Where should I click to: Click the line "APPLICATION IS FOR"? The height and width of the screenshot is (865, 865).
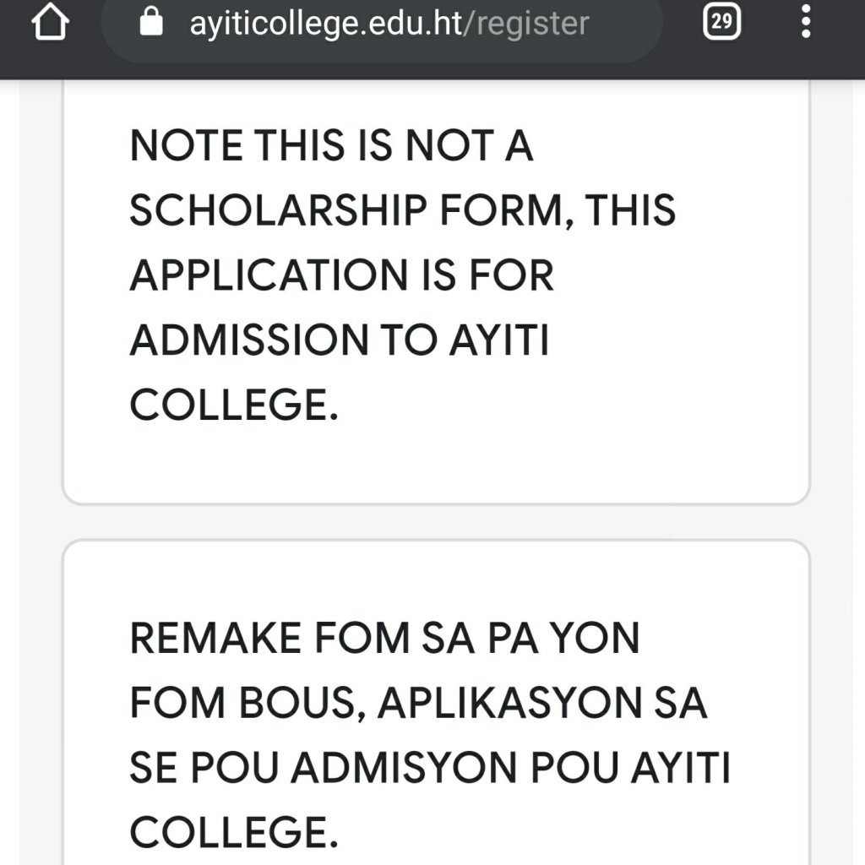[342, 275]
